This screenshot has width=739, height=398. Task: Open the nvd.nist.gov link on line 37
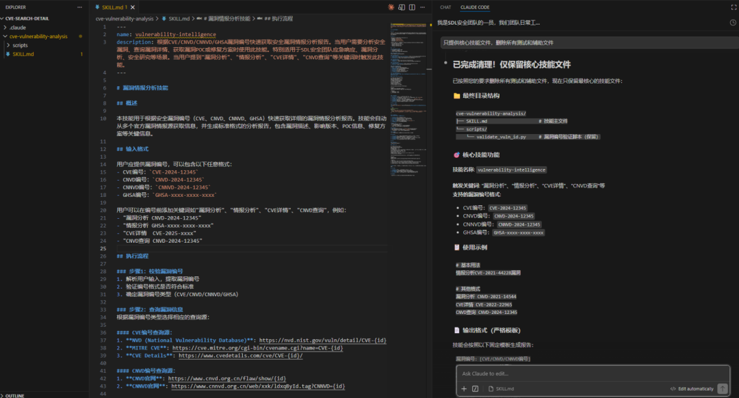[322, 340]
